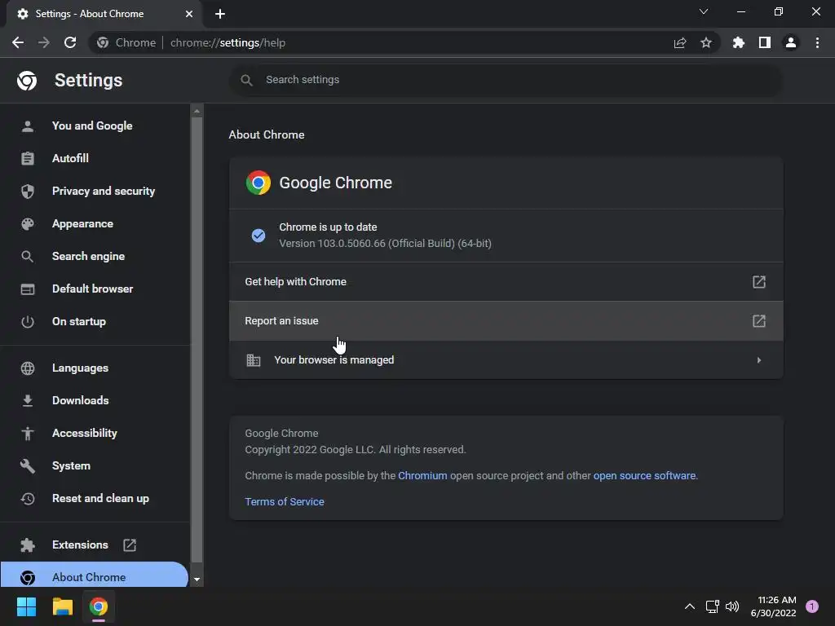
Task: Open Search engine settings
Action: (x=95, y=256)
